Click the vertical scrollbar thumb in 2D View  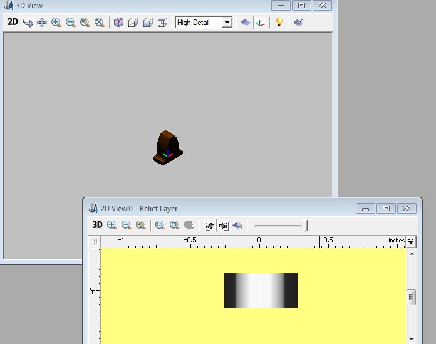pos(411,297)
